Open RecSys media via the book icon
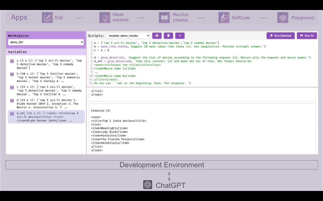The image size is (323, 201). (x=164, y=18)
